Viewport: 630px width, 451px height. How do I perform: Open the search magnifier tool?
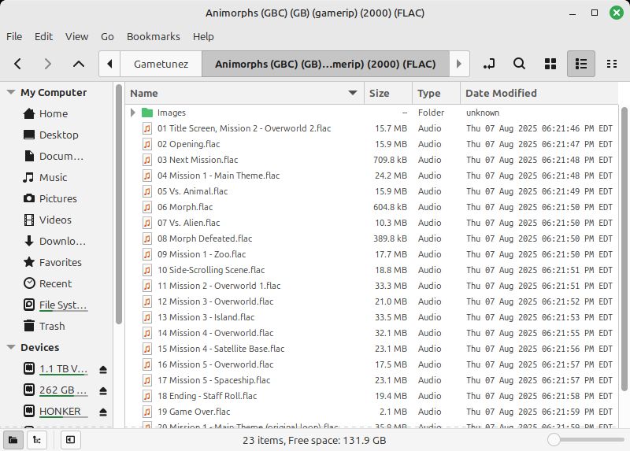519,64
